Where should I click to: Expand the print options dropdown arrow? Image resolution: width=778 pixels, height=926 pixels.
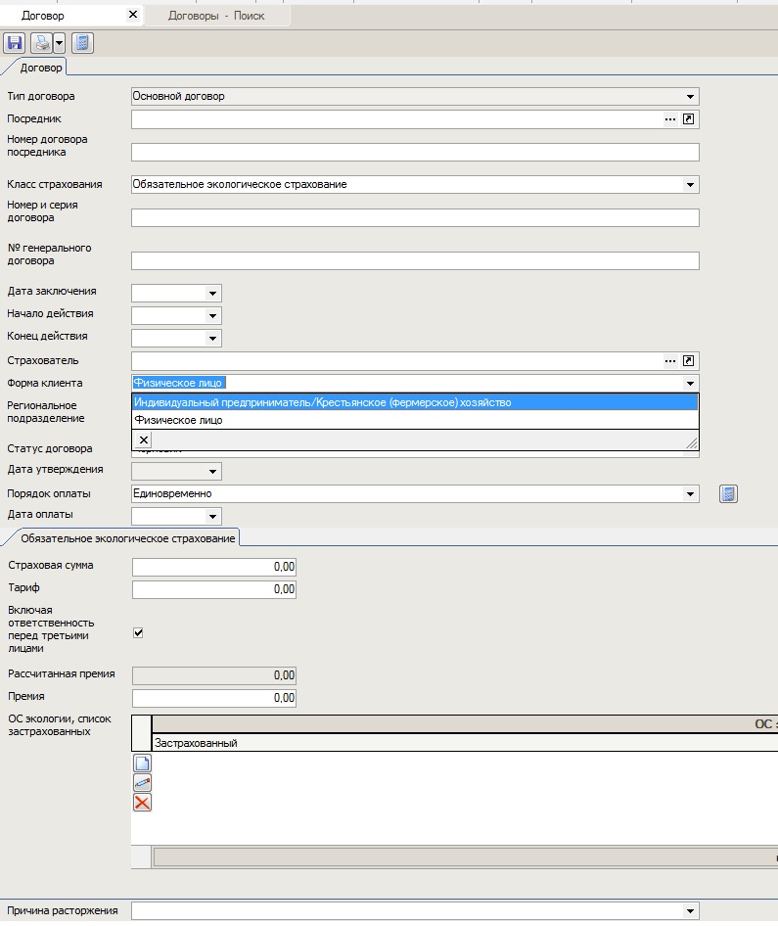tap(59, 43)
